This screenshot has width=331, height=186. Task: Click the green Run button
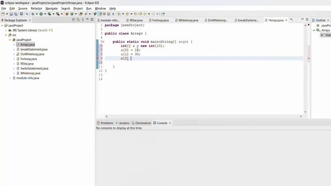pyautogui.click(x=41, y=14)
